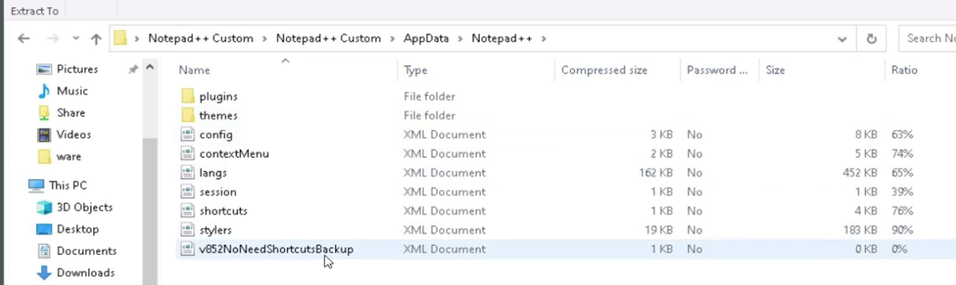Click 90% ratio for stylers
Image resolution: width=956 pixels, height=285 pixels.
[902, 230]
